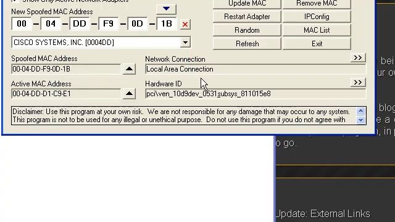Click 'Active MAC Address' label

(41, 84)
